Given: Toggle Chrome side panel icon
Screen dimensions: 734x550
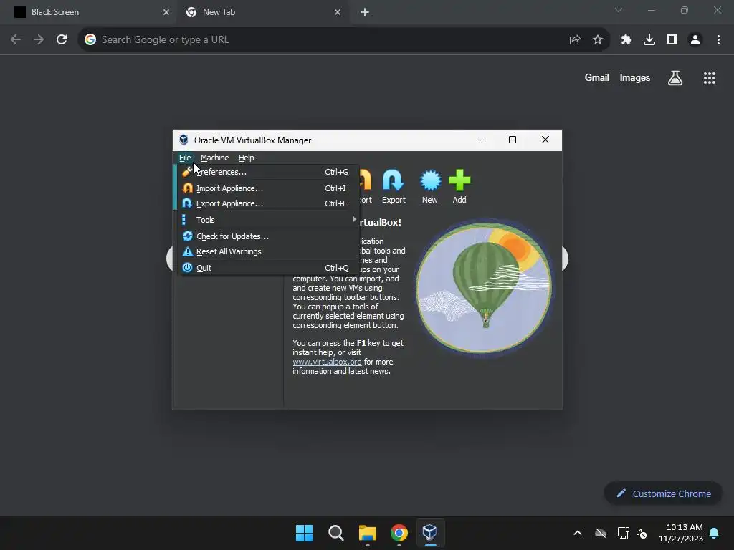Looking at the screenshot, I should pos(672,40).
